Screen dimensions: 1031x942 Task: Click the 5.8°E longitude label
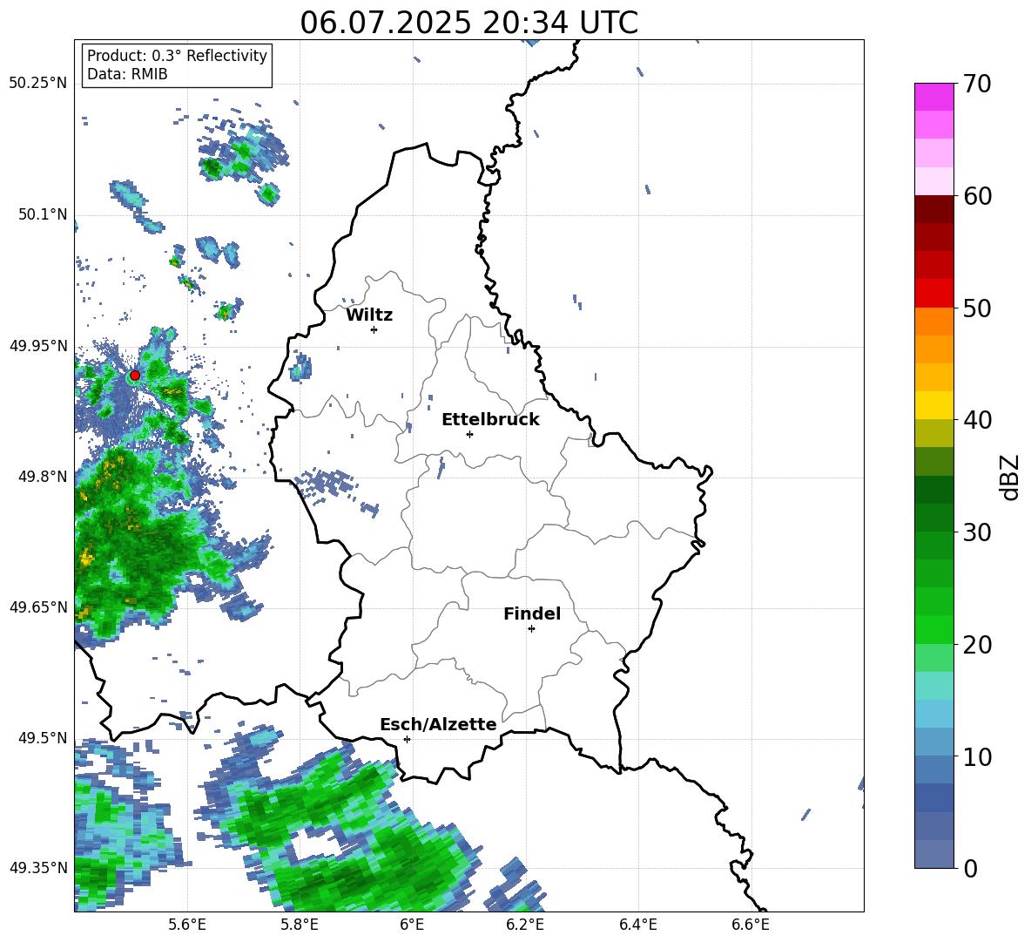point(300,925)
